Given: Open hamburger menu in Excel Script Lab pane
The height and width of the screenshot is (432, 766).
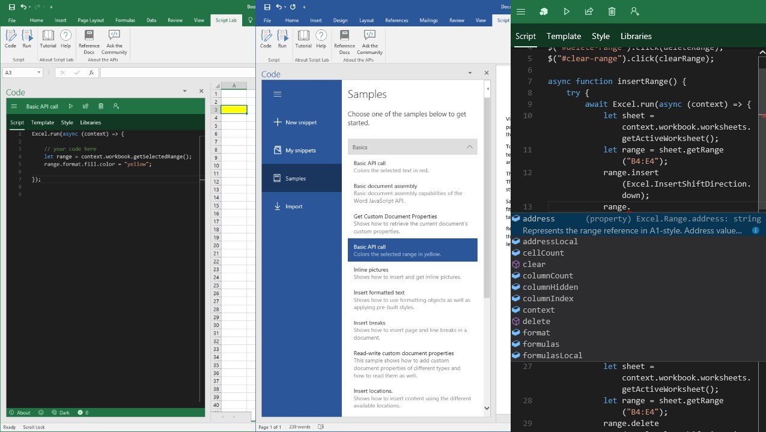Looking at the screenshot, I should tap(14, 106).
